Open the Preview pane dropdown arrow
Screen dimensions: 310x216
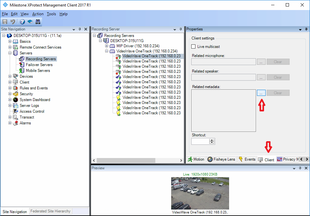[x=294, y=168]
